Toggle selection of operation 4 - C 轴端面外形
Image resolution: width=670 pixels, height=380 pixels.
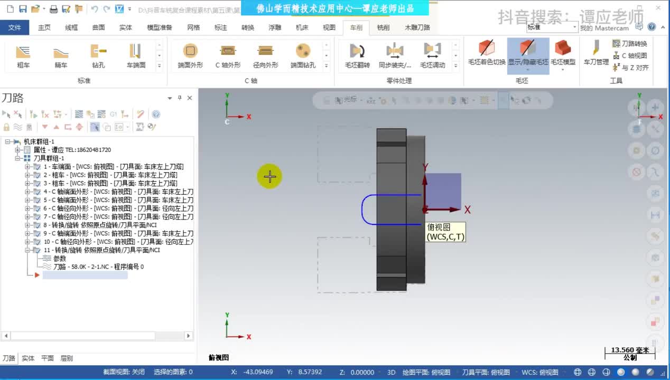(x=37, y=192)
